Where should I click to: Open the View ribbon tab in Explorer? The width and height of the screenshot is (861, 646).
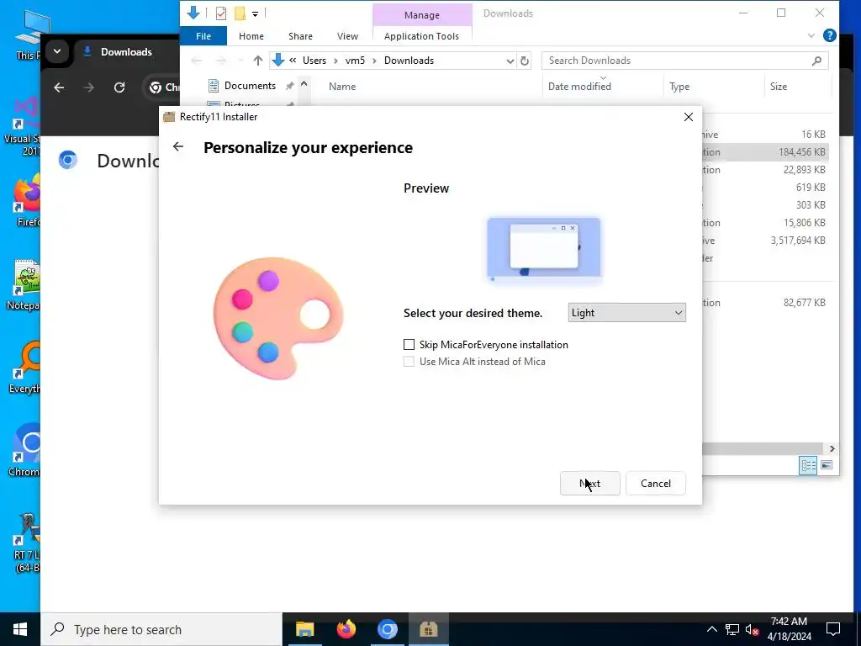click(347, 36)
